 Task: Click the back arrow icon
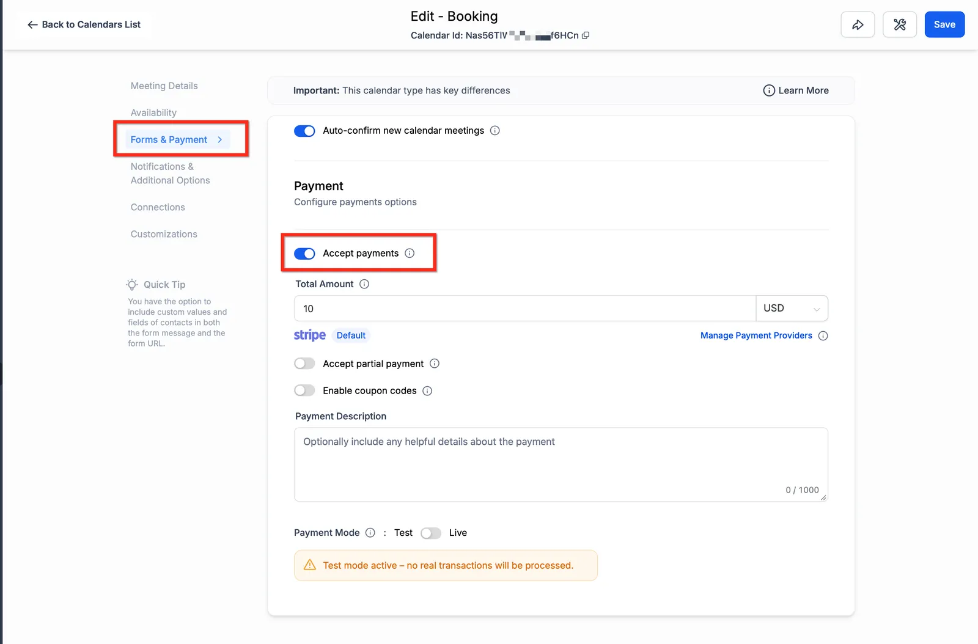[x=32, y=25]
